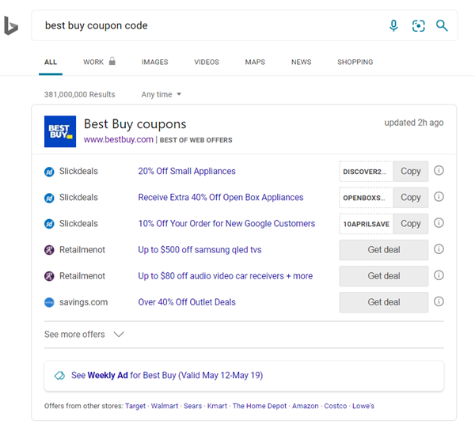Start voice search with the microphone icon
475x428 pixels.
(x=393, y=26)
